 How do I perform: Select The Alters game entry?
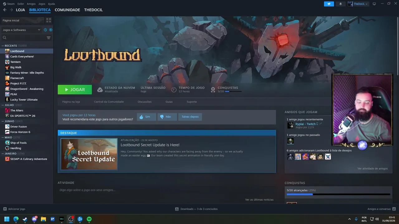click(26, 110)
